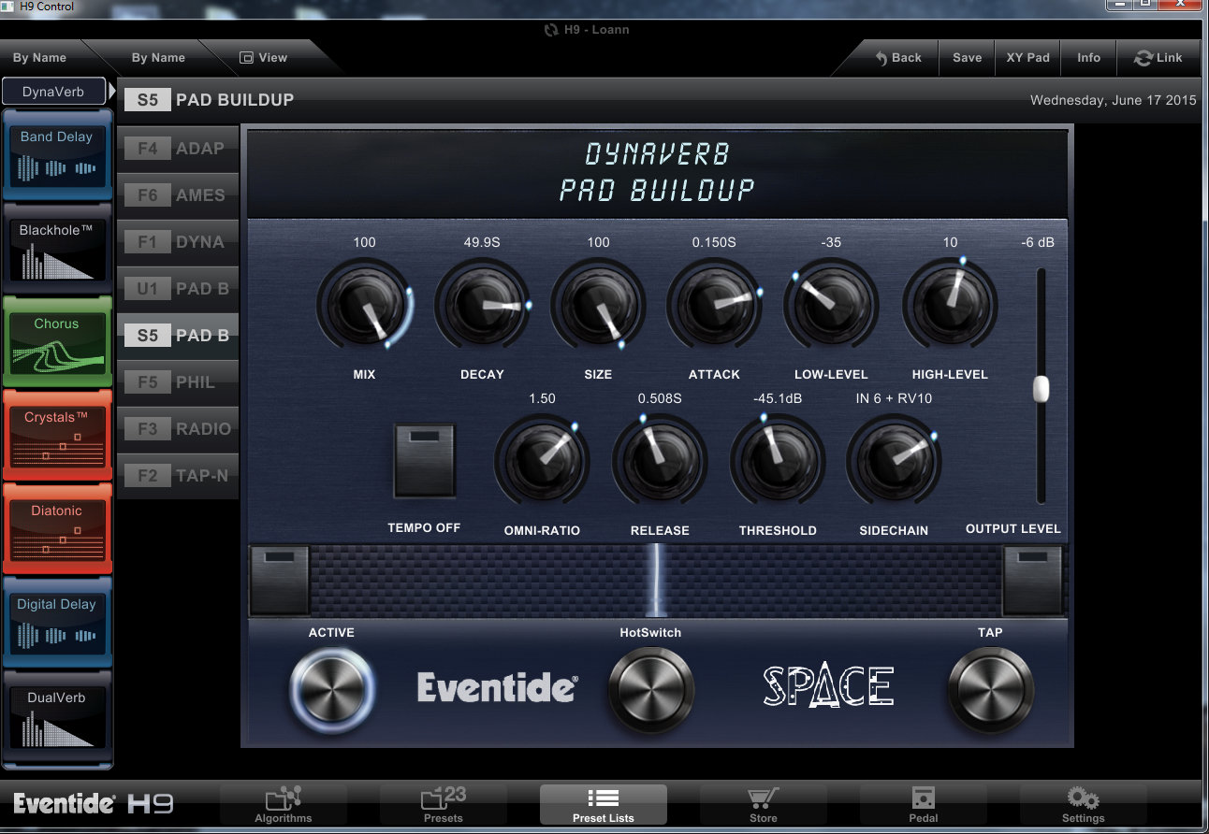Open the View options
Image resolution: width=1209 pixels, height=834 pixels.
tap(263, 58)
